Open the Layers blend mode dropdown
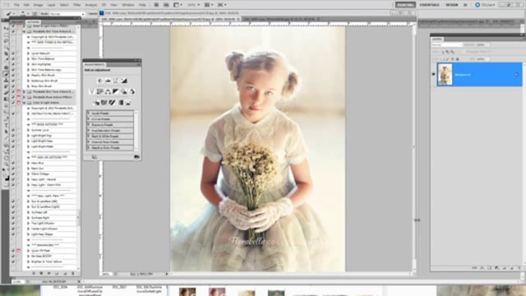Image resolution: width=526 pixels, height=296 pixels. tap(447, 44)
